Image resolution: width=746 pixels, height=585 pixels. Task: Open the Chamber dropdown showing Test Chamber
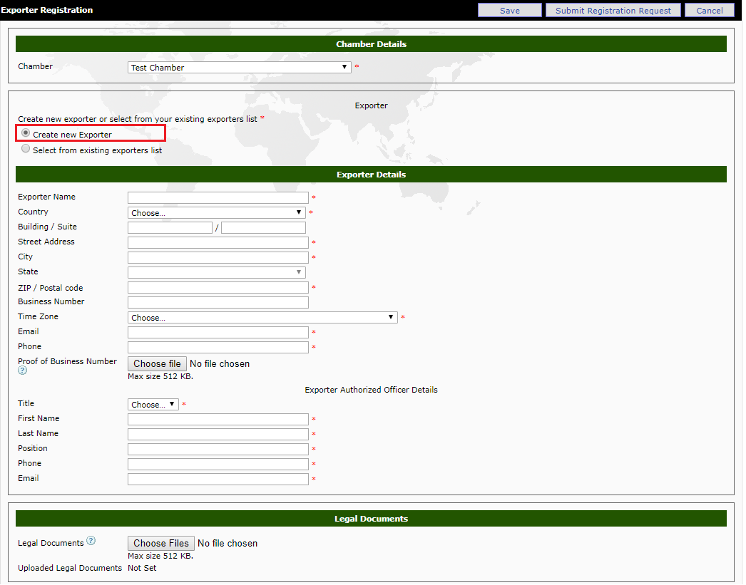(x=239, y=66)
